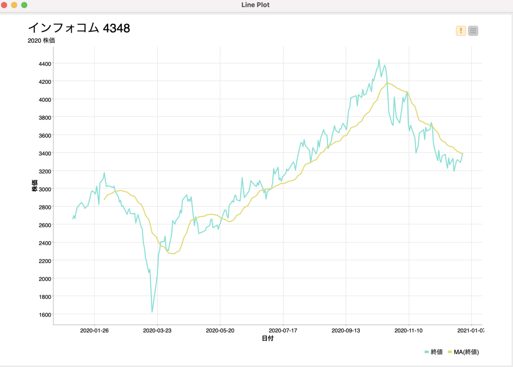Click the y-axis value 3000
This screenshot has width=513, height=367.
(x=45, y=189)
